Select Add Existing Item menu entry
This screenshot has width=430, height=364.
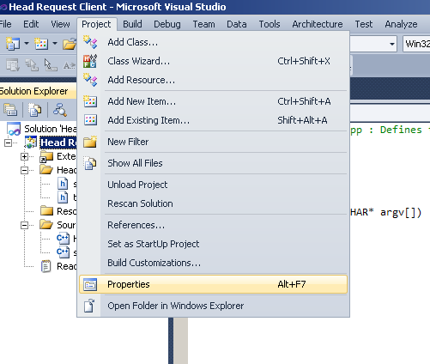(x=213, y=120)
